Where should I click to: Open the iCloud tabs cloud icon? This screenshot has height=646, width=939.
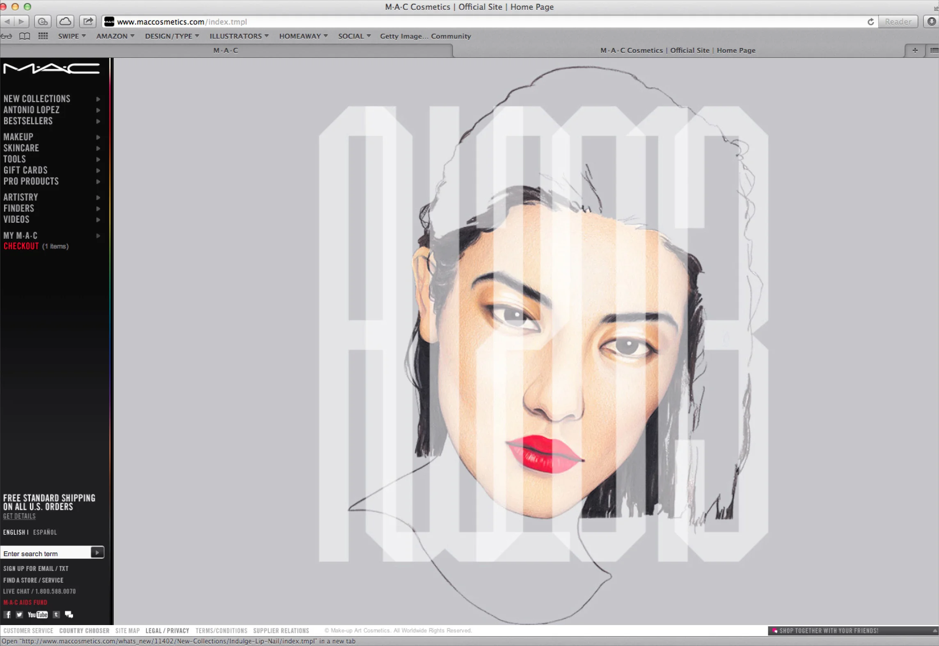click(x=65, y=21)
